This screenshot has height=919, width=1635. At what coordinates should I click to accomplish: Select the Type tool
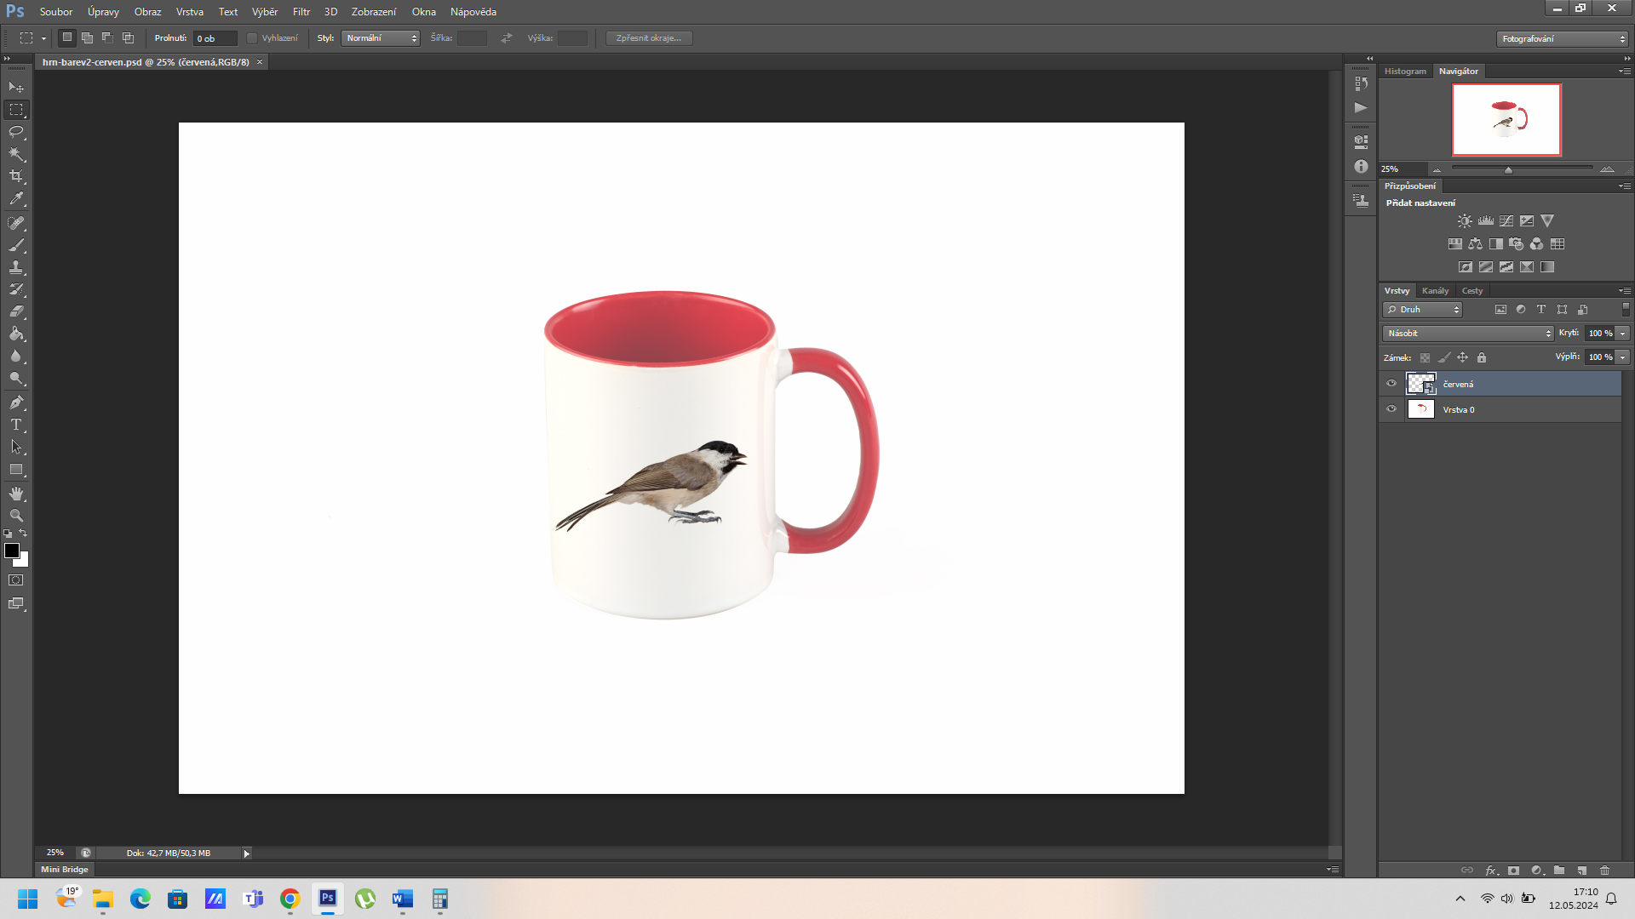[16, 425]
